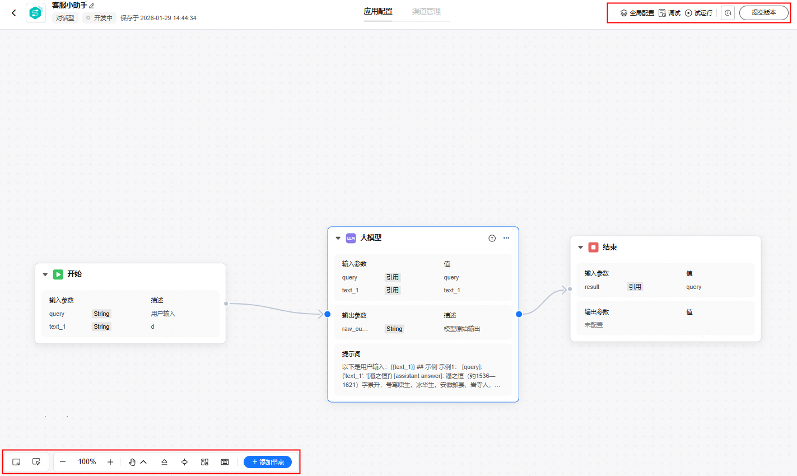Switch to the 渠道管理 tab
Screen dimensions: 797x476
(426, 11)
